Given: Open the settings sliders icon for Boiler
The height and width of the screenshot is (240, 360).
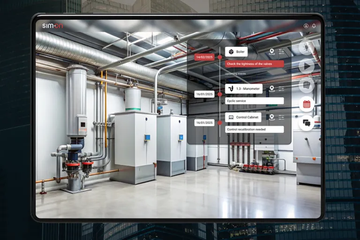Looking at the screenshot, I should point(281,52).
